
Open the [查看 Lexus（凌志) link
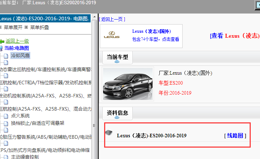click(235, 36)
